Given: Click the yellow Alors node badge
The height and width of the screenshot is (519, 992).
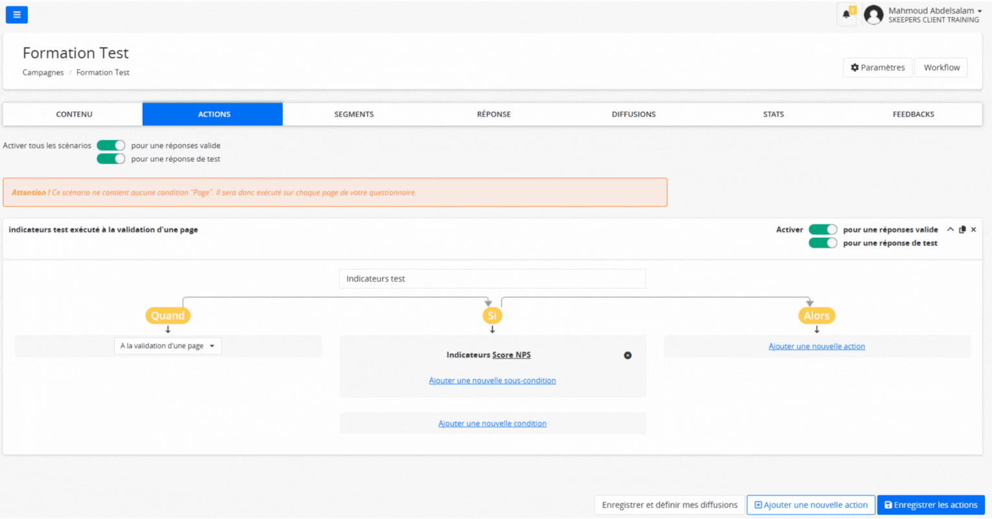Looking at the screenshot, I should click(816, 316).
